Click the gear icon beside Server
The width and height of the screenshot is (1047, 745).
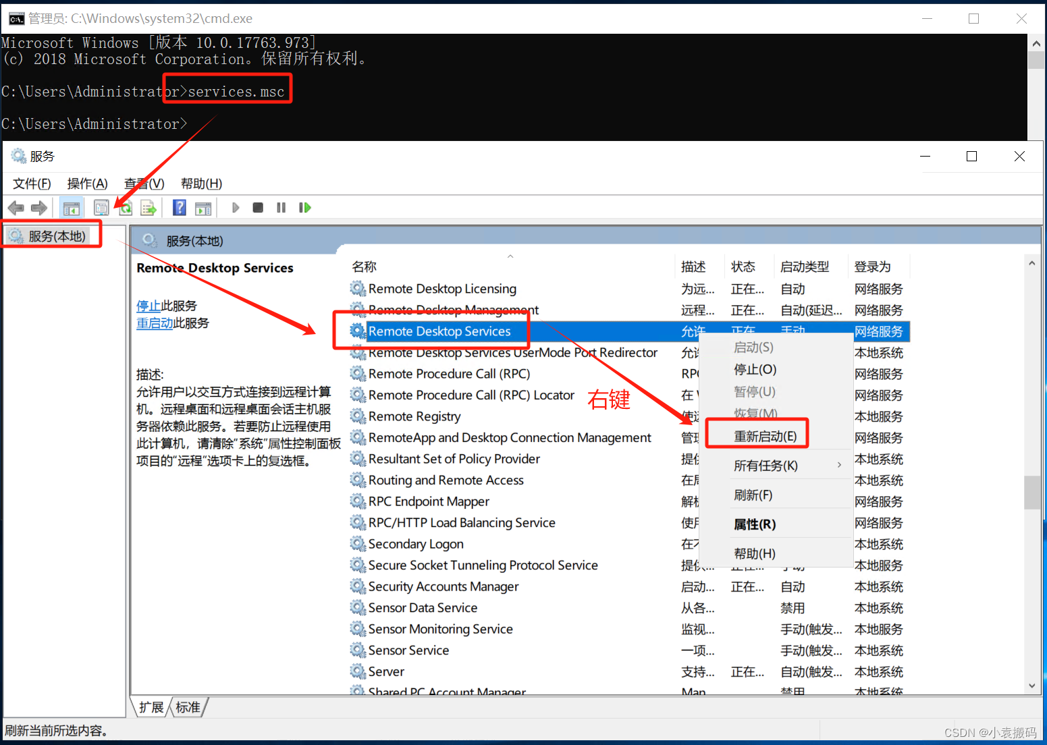click(358, 671)
